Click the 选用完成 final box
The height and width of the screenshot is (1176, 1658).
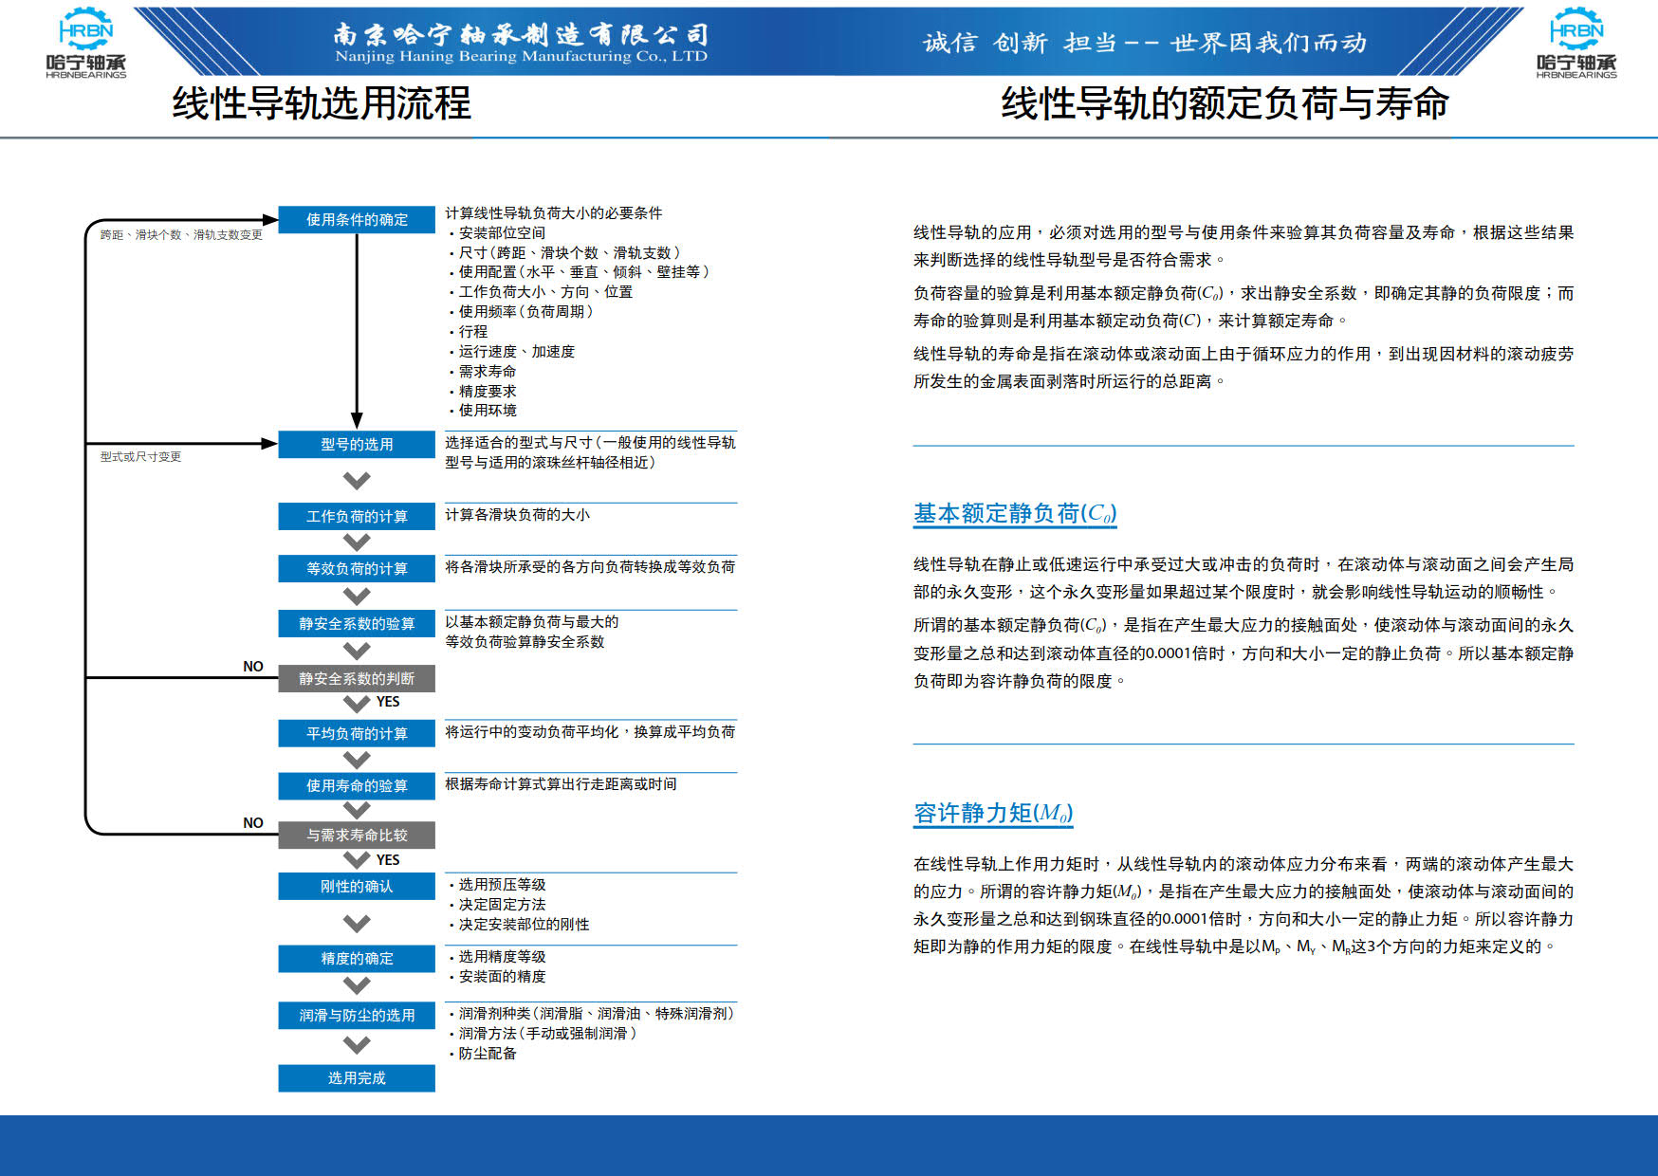pyautogui.click(x=357, y=1077)
